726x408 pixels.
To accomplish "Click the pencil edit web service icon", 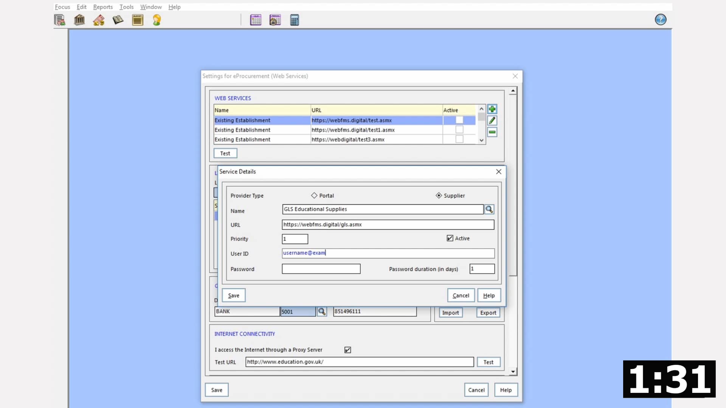I will 492,121.
